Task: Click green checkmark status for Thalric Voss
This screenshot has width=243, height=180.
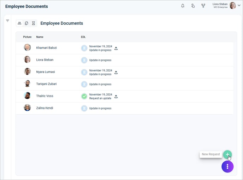Action: point(84,96)
